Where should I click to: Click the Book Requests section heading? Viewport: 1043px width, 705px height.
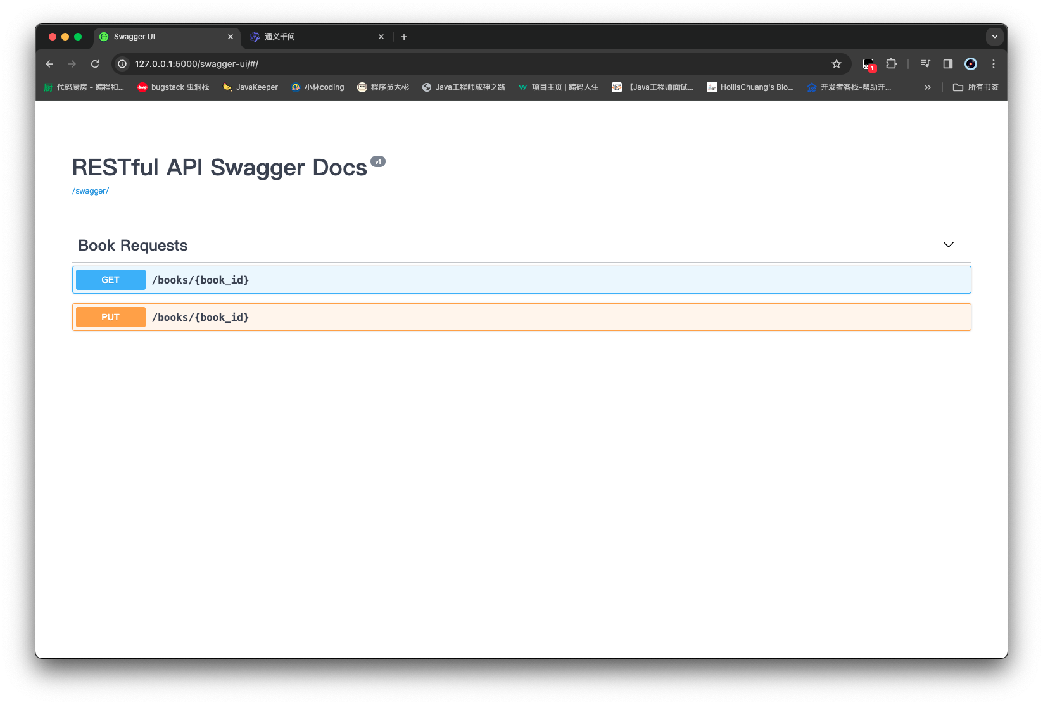pos(133,246)
